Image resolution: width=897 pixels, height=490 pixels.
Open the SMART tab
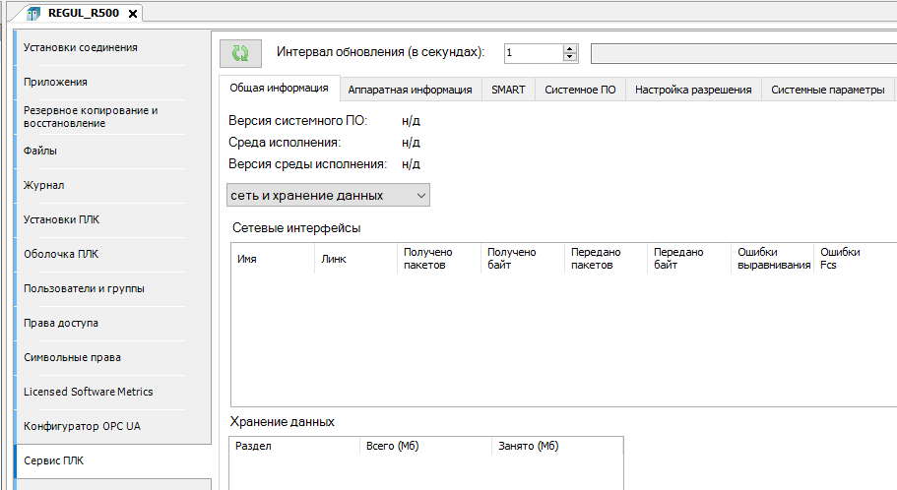(508, 90)
